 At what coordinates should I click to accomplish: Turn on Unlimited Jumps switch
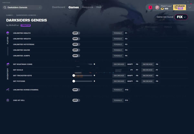(76, 56)
